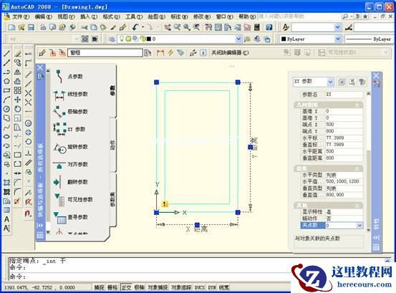Click the 参数名 parameter name field
Screen dimensions: 396x293
coord(344,95)
